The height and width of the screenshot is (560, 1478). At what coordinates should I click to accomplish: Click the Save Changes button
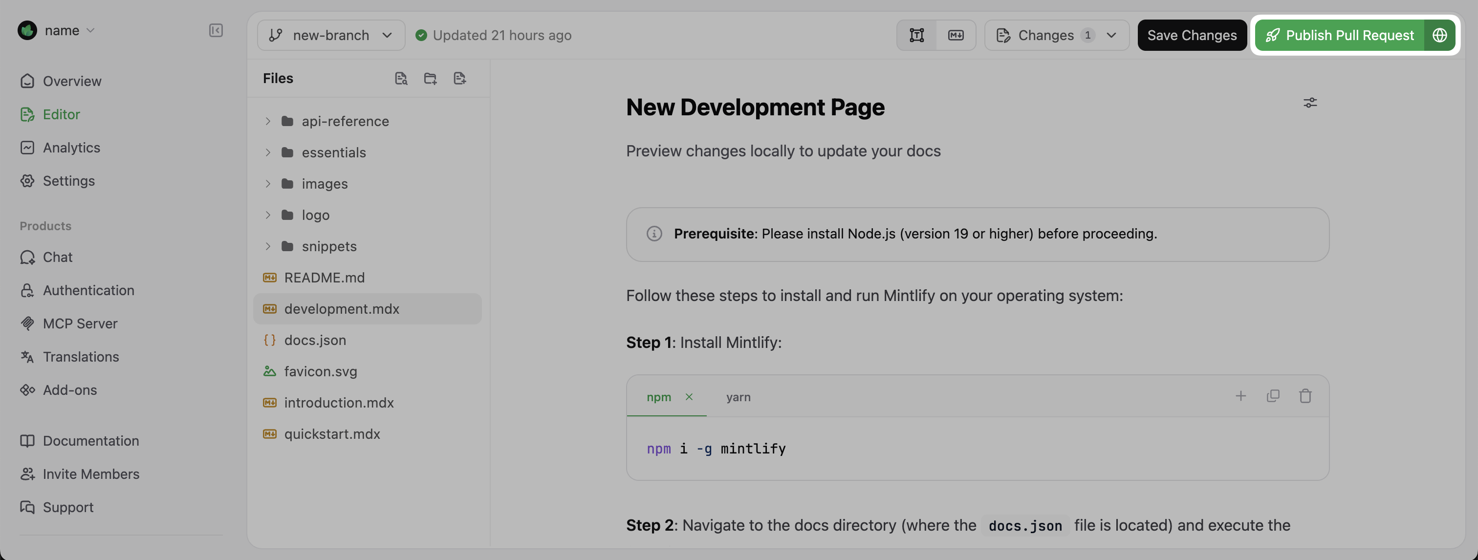coord(1191,35)
